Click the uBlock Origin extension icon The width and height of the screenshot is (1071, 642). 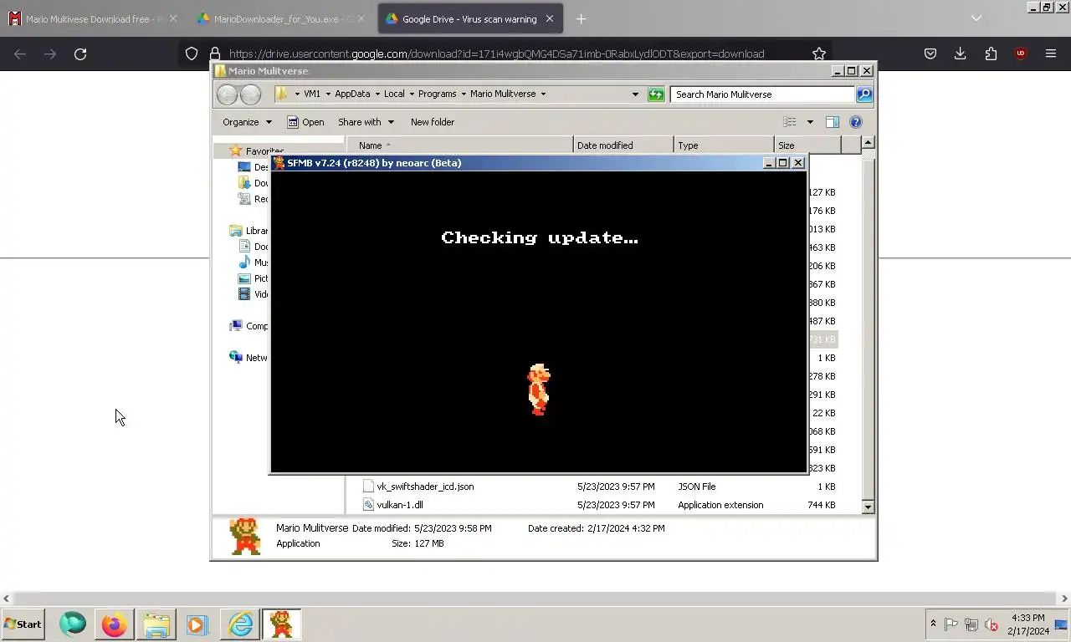point(1021,53)
